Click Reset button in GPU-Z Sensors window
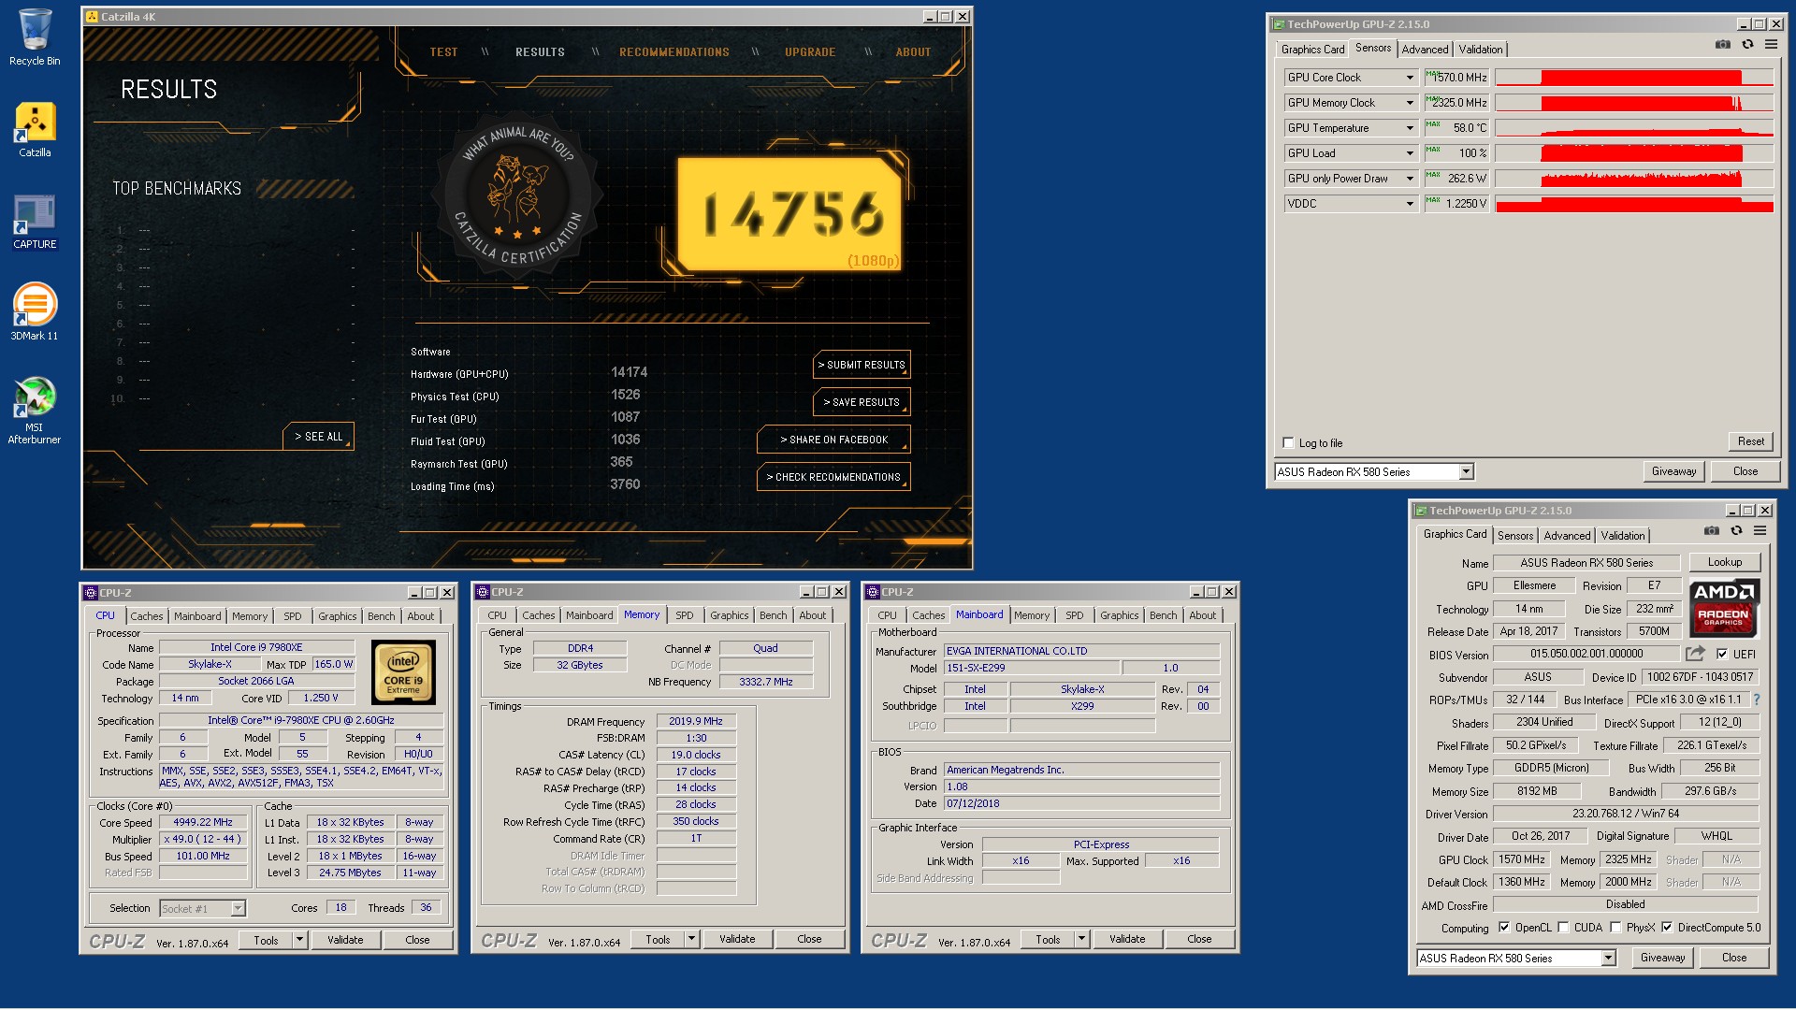Image resolution: width=1796 pixels, height=1010 pixels. pyautogui.click(x=1750, y=441)
